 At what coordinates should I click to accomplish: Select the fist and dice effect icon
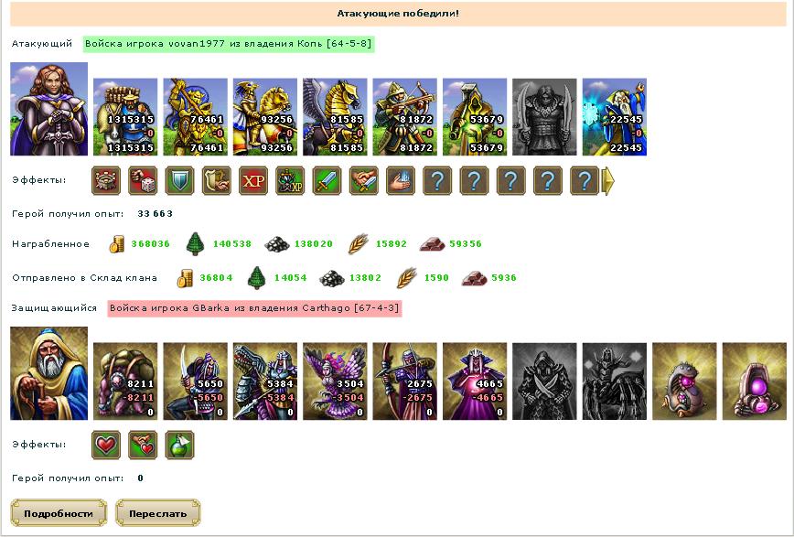(x=143, y=181)
